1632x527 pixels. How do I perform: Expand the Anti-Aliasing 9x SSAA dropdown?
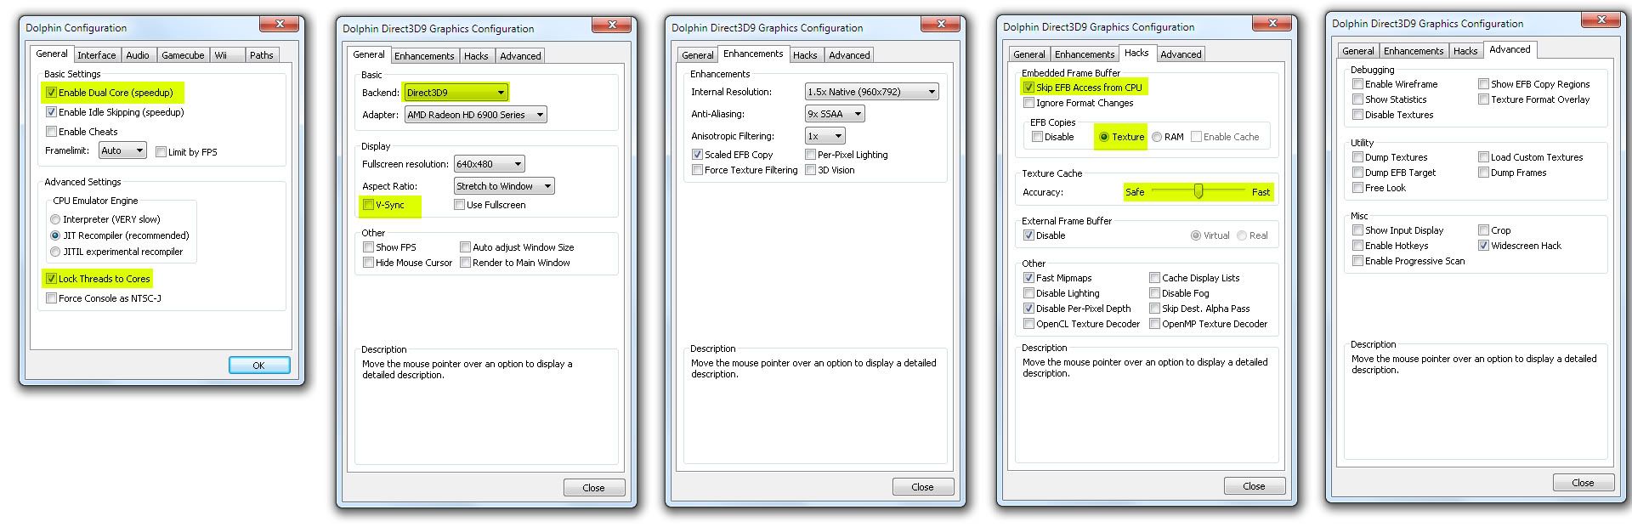[834, 114]
